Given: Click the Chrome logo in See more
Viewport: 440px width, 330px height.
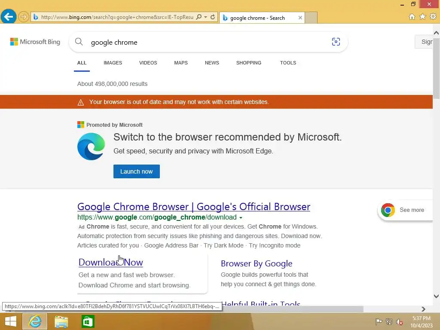Looking at the screenshot, I should tap(388, 210).
